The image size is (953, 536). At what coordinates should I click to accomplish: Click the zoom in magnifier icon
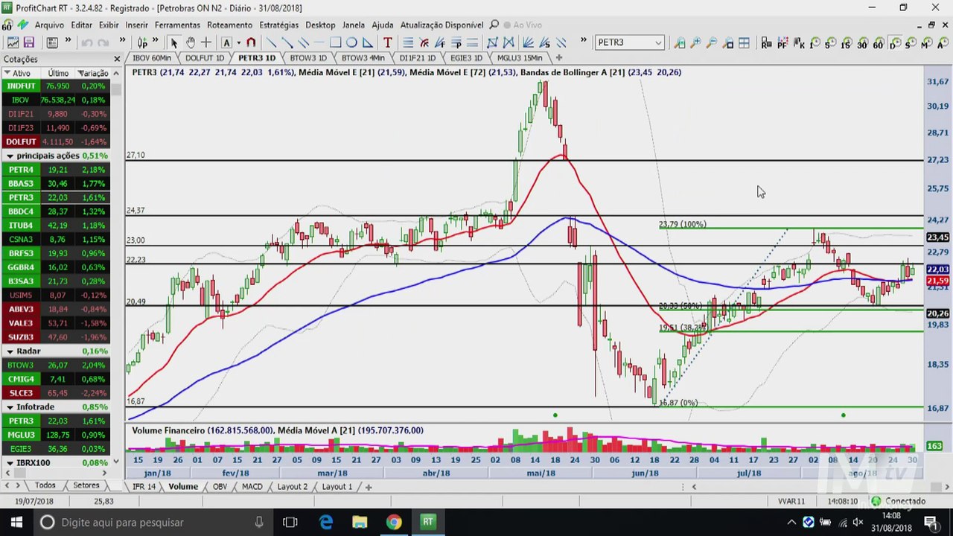click(x=695, y=43)
